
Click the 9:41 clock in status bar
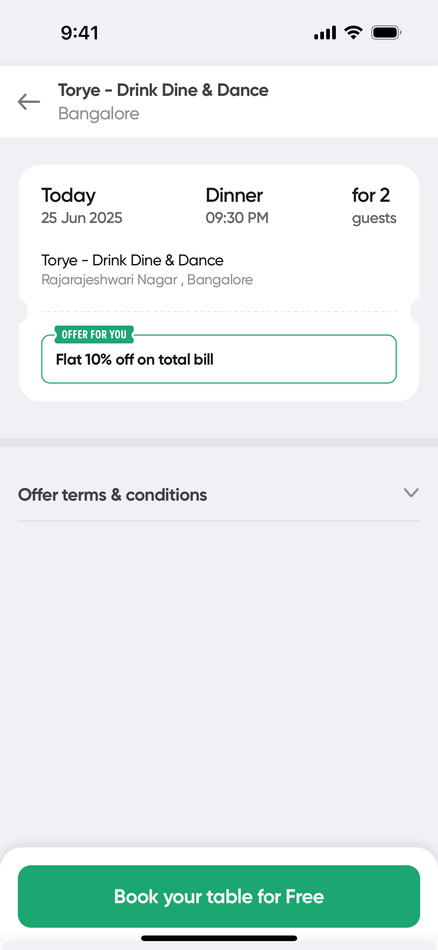point(80,33)
